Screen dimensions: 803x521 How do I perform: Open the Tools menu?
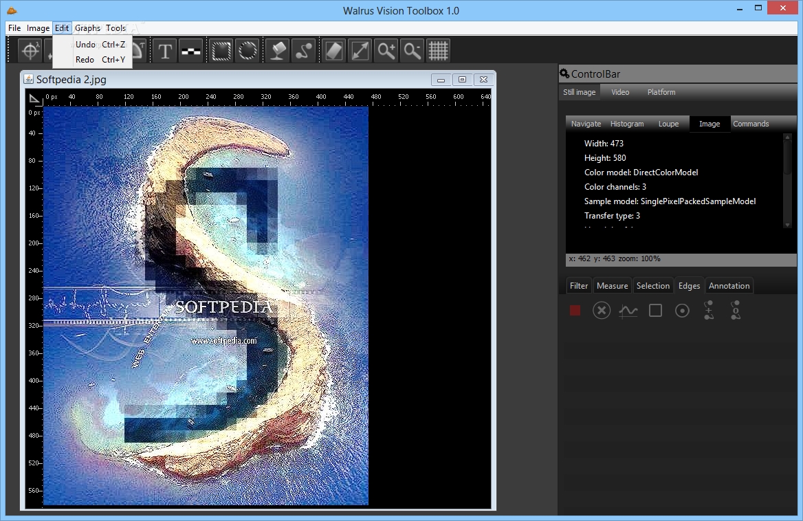(115, 28)
